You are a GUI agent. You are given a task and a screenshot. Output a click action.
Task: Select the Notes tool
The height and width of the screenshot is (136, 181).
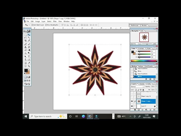click(25, 63)
